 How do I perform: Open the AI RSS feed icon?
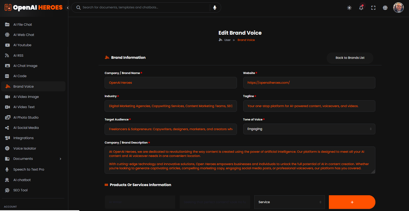pyautogui.click(x=7, y=55)
